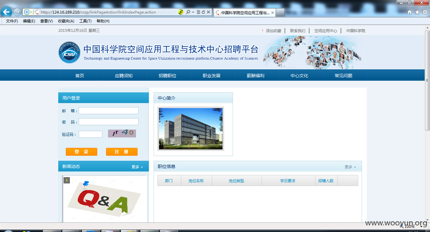Open 招聘职位 in the navigation bar

click(167, 76)
